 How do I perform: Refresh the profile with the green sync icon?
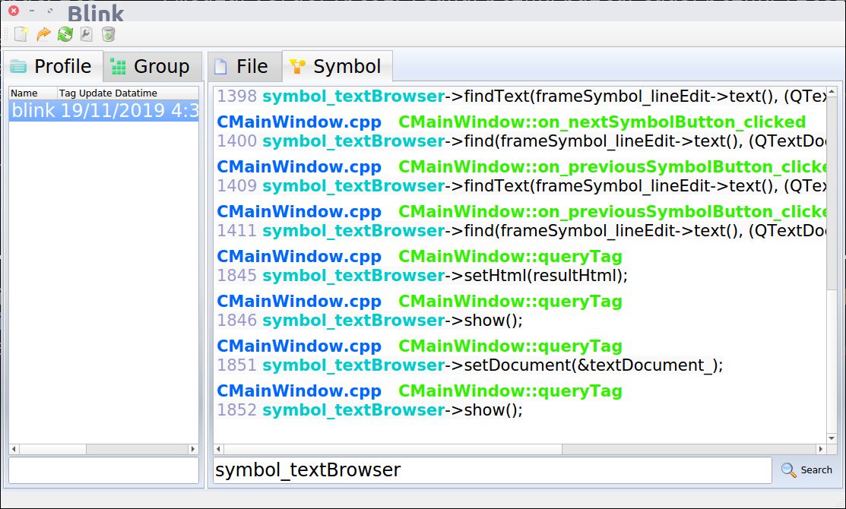point(65,34)
